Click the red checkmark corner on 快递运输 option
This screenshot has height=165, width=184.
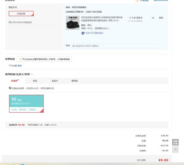point(32,15)
